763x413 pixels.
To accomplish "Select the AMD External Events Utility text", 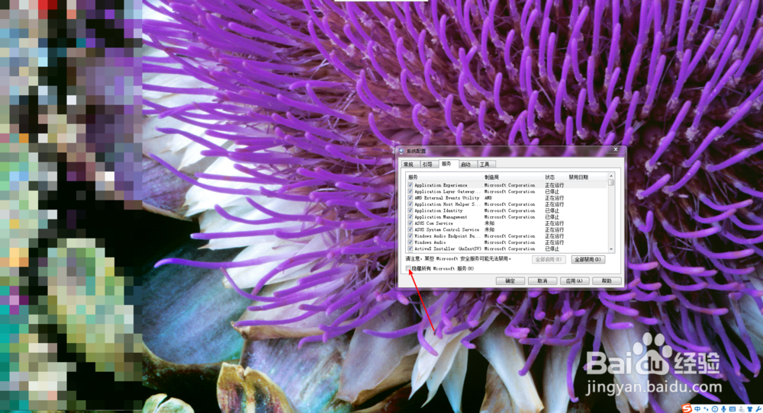I will point(446,198).
